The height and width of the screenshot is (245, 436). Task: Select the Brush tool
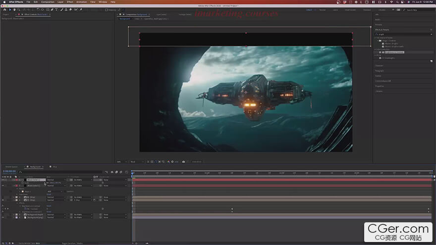[62, 10]
